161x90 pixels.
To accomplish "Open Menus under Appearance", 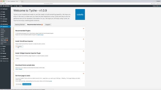I will click(x=2, y=34).
